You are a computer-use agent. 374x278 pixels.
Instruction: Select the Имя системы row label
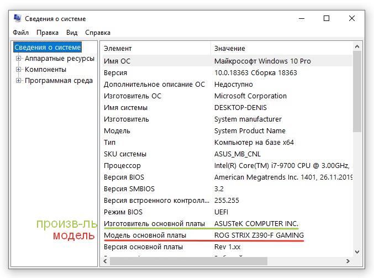pos(126,108)
